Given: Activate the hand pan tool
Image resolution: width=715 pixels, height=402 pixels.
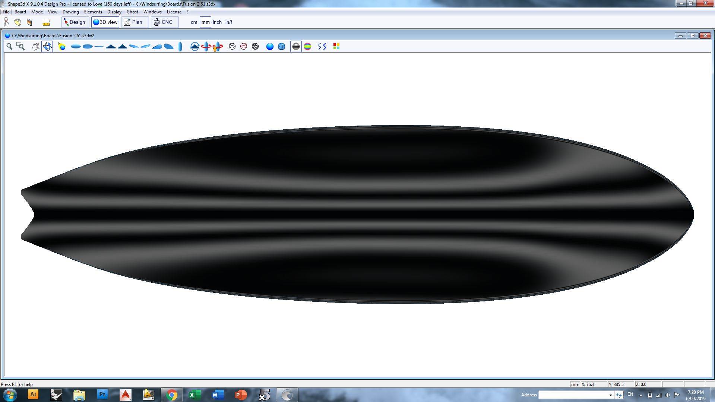Looking at the screenshot, I should pyautogui.click(x=35, y=46).
